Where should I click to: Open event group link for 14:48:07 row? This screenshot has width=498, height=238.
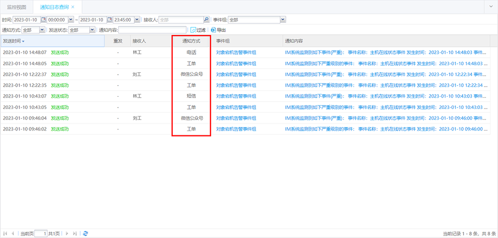pyautogui.click(x=236, y=52)
